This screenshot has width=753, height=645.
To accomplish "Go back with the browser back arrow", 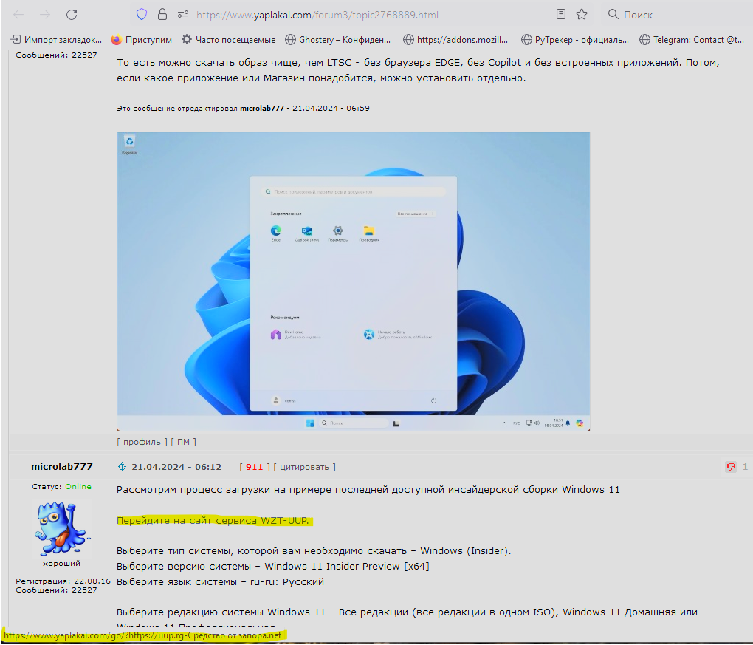I will [18, 15].
